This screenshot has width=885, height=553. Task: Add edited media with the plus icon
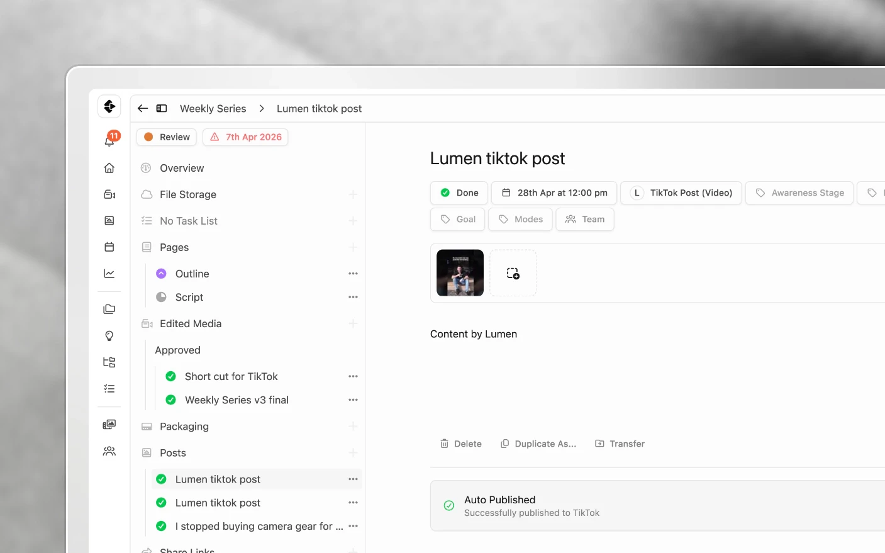click(353, 323)
